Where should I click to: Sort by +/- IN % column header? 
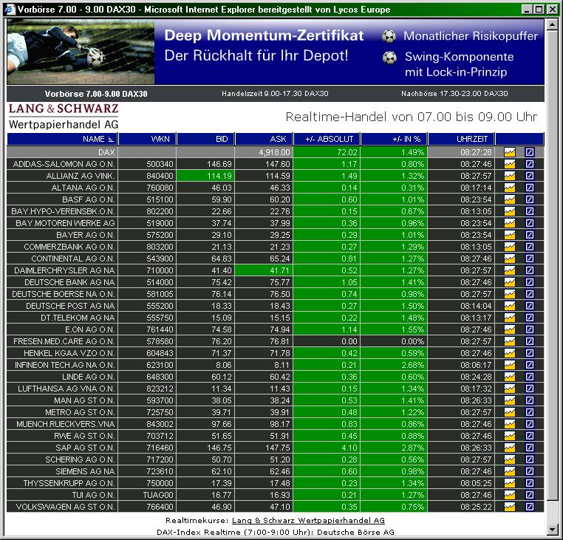(395, 139)
